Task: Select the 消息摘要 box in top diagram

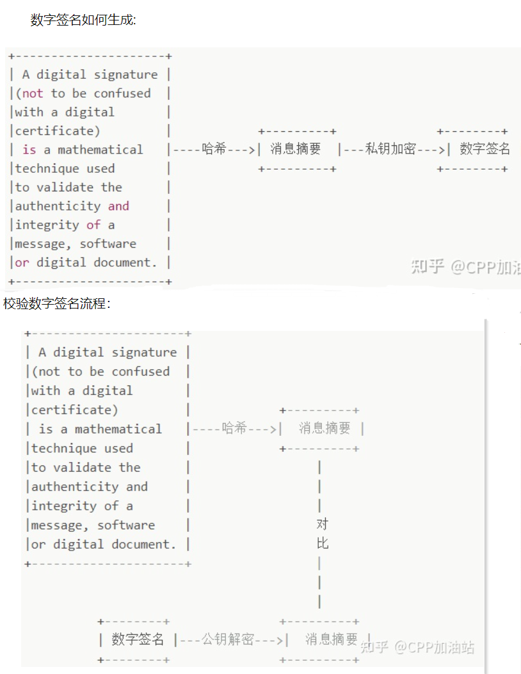Action: point(296,149)
